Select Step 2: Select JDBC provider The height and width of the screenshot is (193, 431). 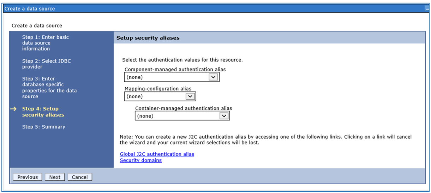(x=46, y=64)
